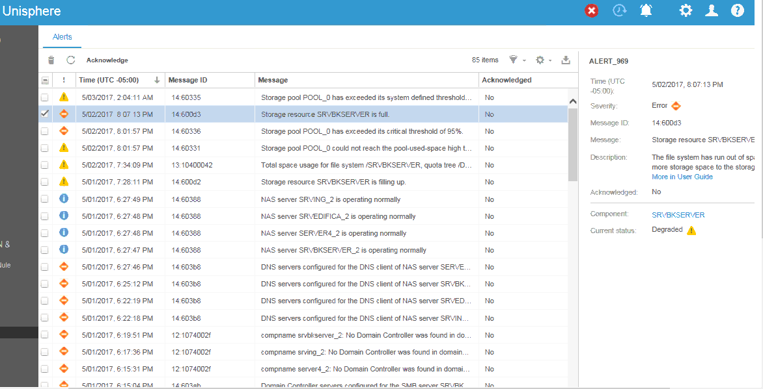Viewport: 763px width, 389px height.
Task: Open the running jobs clock icon
Action: pos(619,10)
